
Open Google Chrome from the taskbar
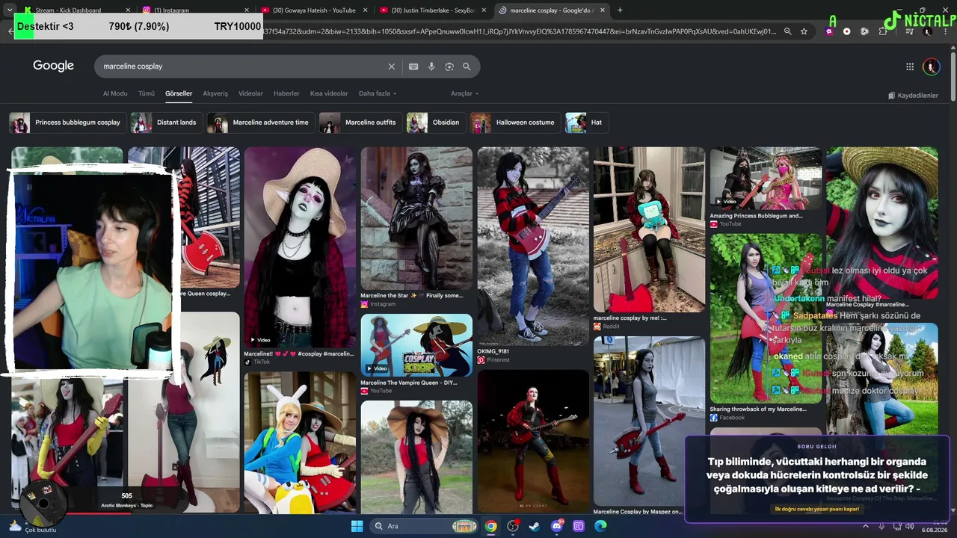coord(490,526)
